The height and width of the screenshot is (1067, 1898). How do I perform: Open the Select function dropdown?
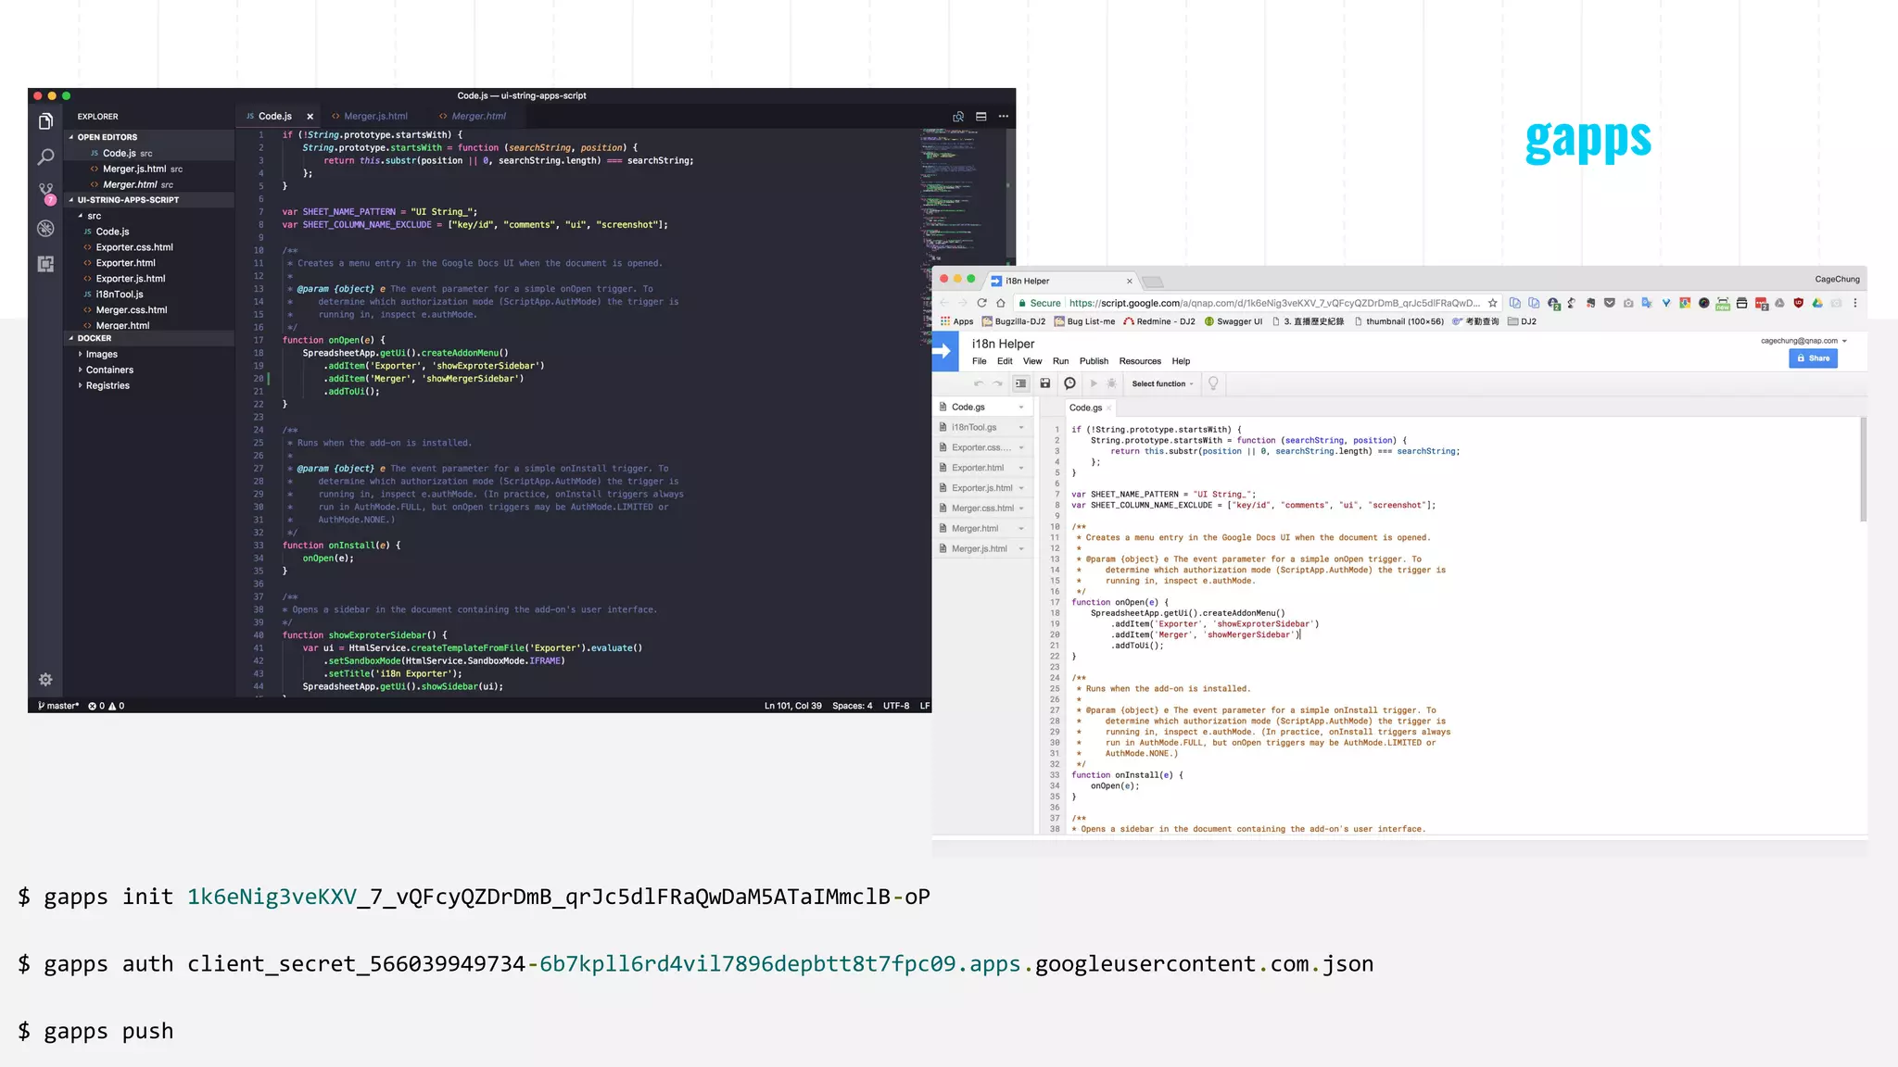click(1162, 383)
